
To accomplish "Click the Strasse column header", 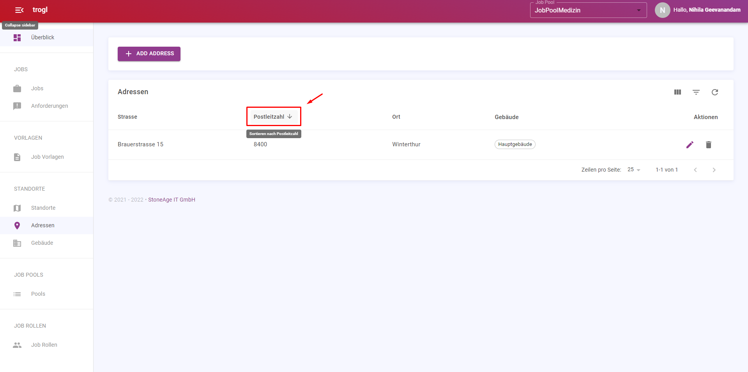I will click(x=127, y=117).
